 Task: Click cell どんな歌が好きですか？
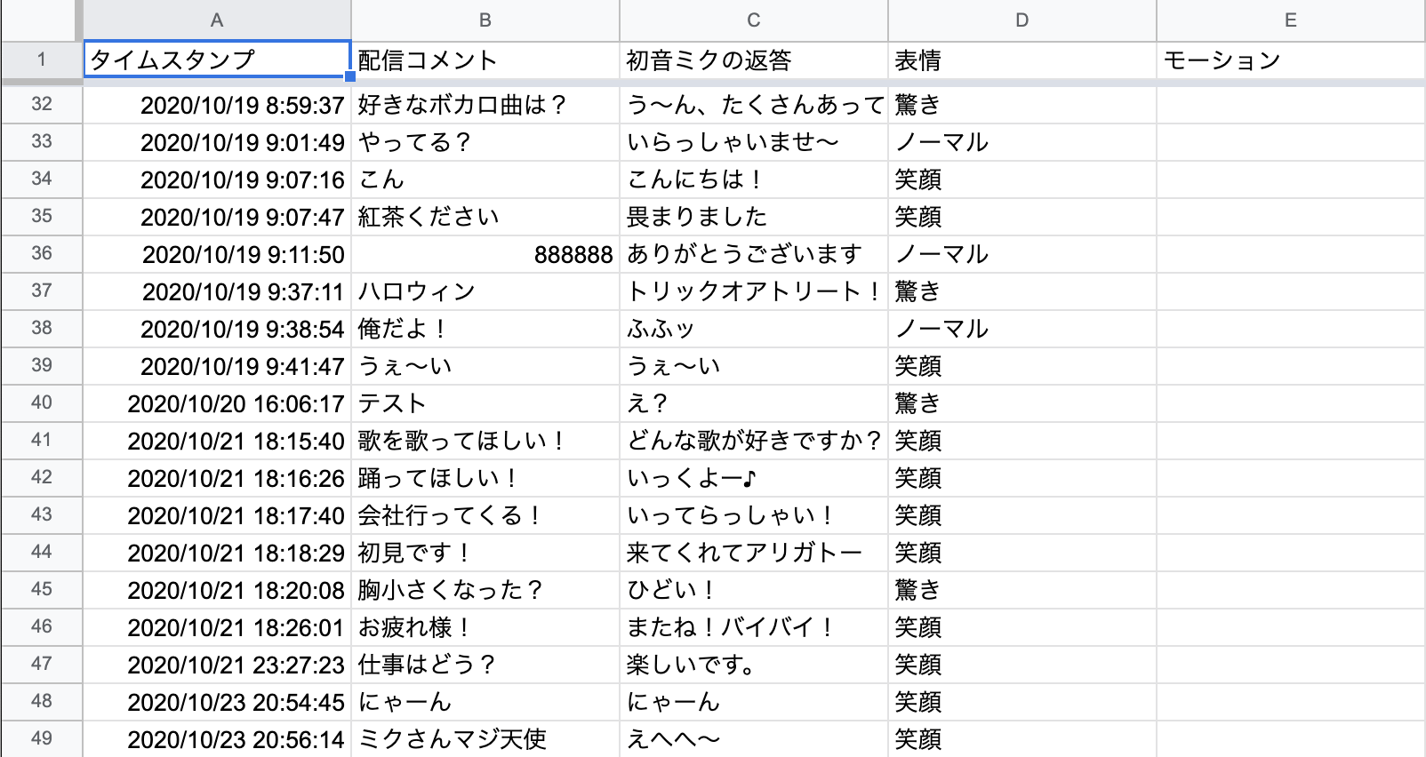click(x=754, y=441)
